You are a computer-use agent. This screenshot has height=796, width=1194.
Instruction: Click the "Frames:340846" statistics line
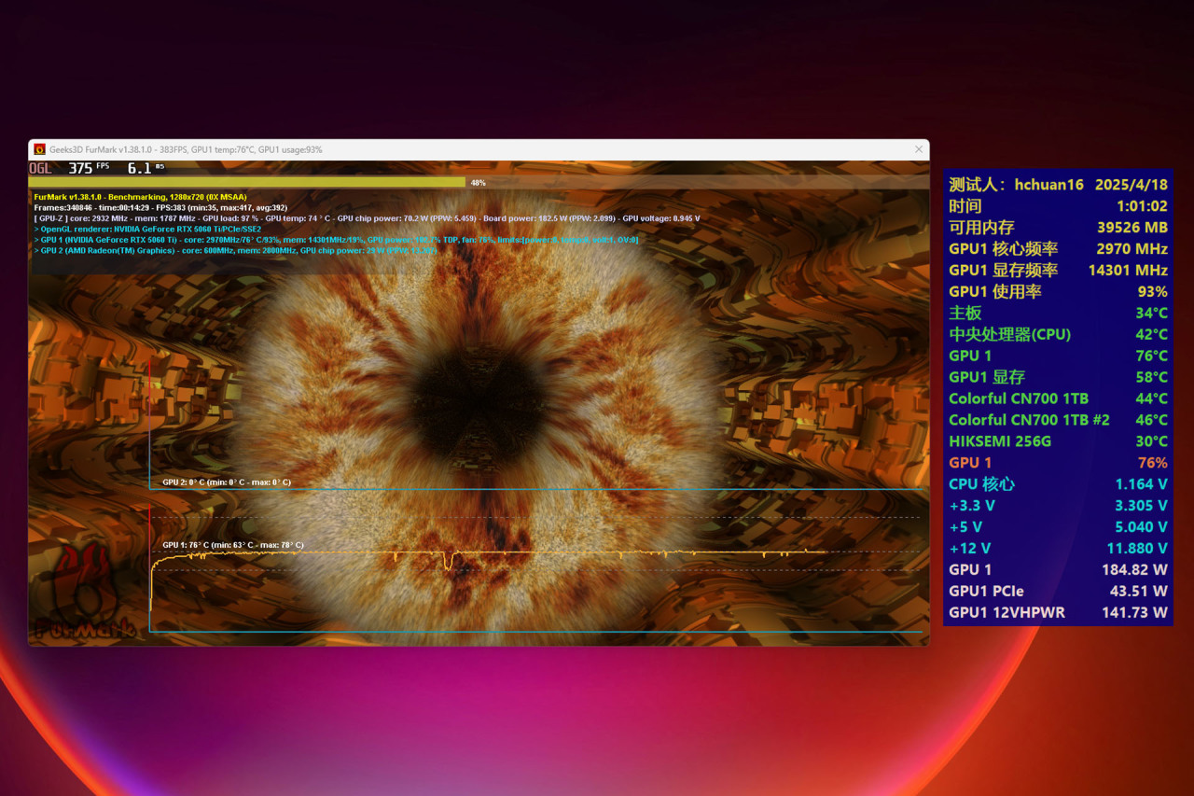point(160,207)
